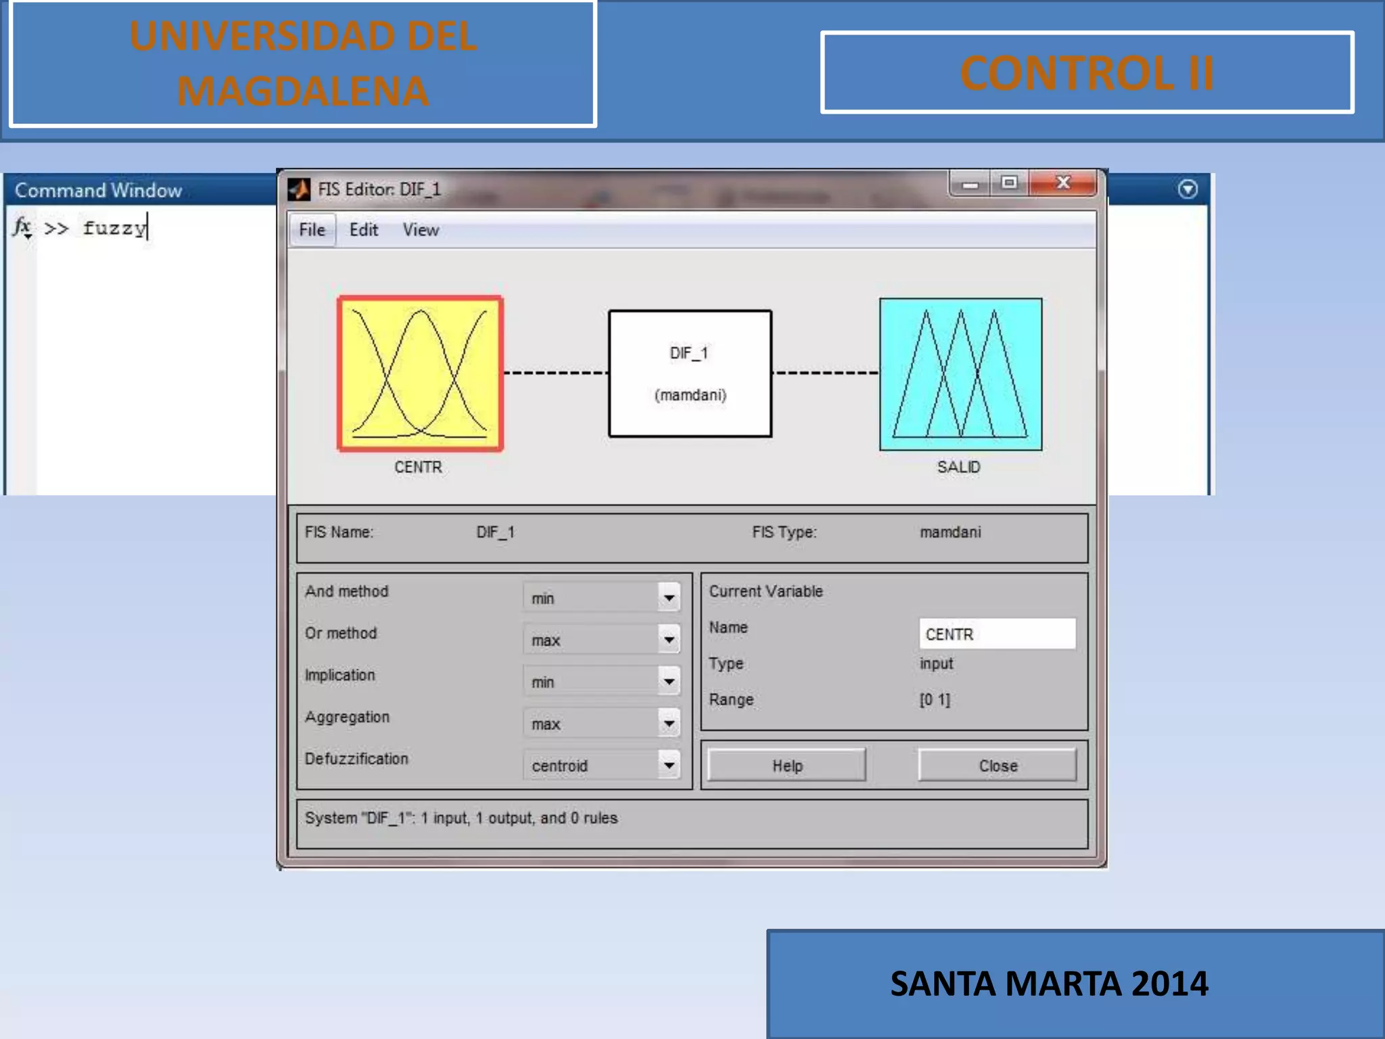
Task: Select the DIF_1 mamdani rule block
Action: click(x=690, y=373)
